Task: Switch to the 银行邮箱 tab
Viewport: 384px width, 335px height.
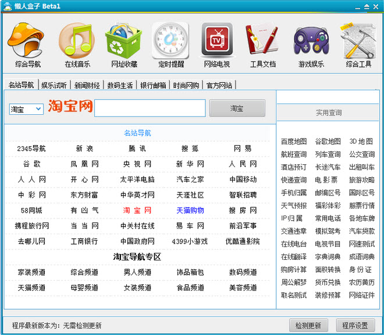Action: coord(153,85)
